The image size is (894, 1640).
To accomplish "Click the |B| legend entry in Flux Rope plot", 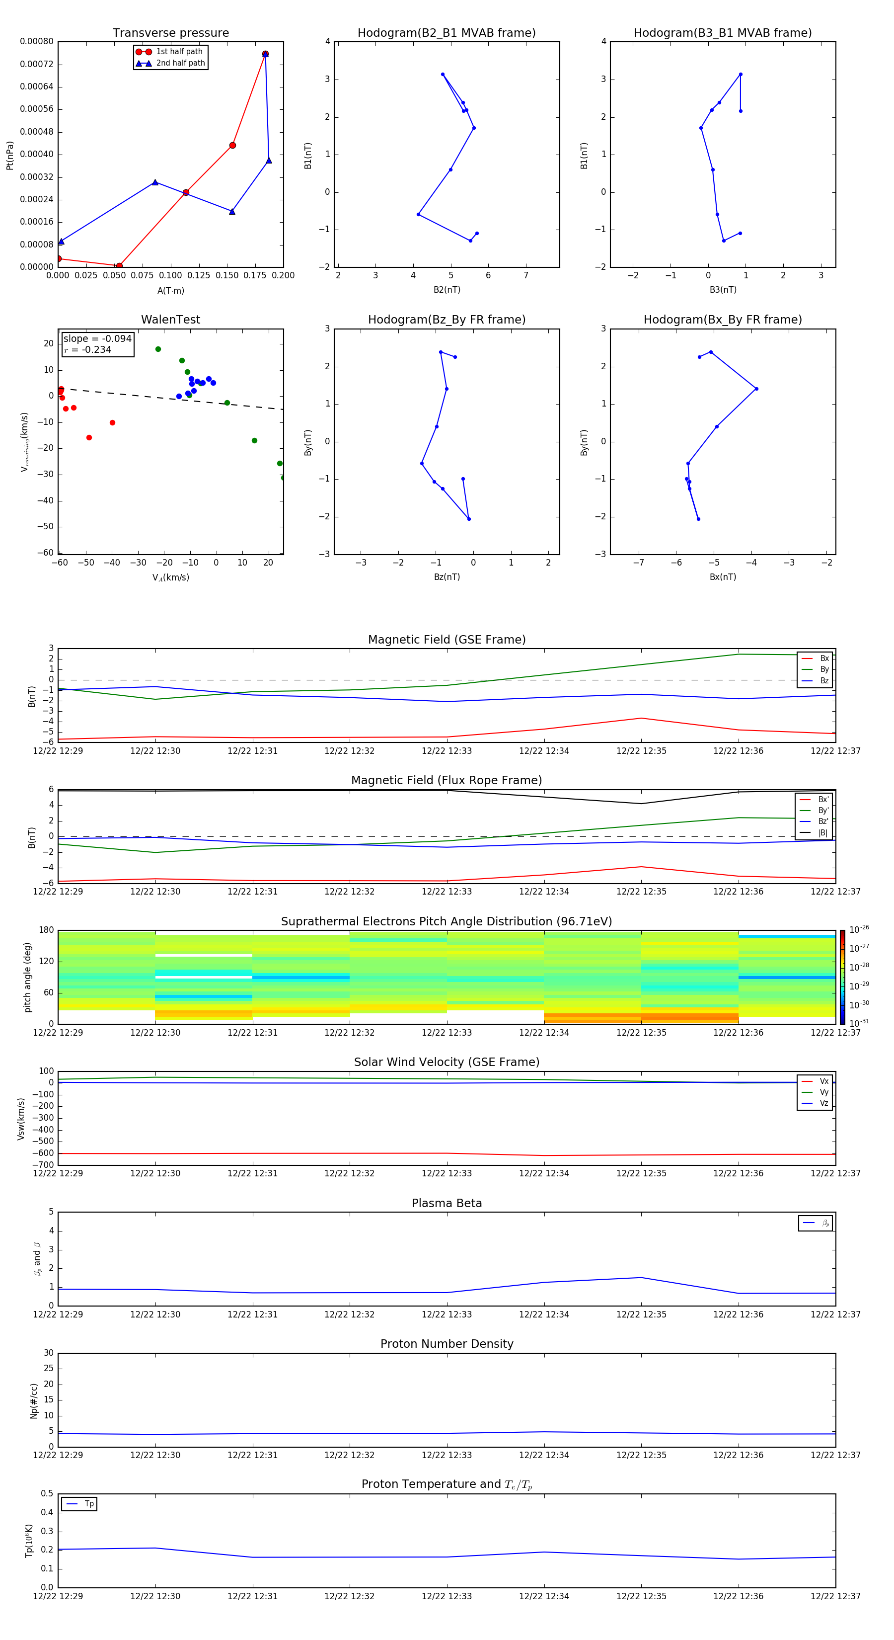I will [814, 833].
